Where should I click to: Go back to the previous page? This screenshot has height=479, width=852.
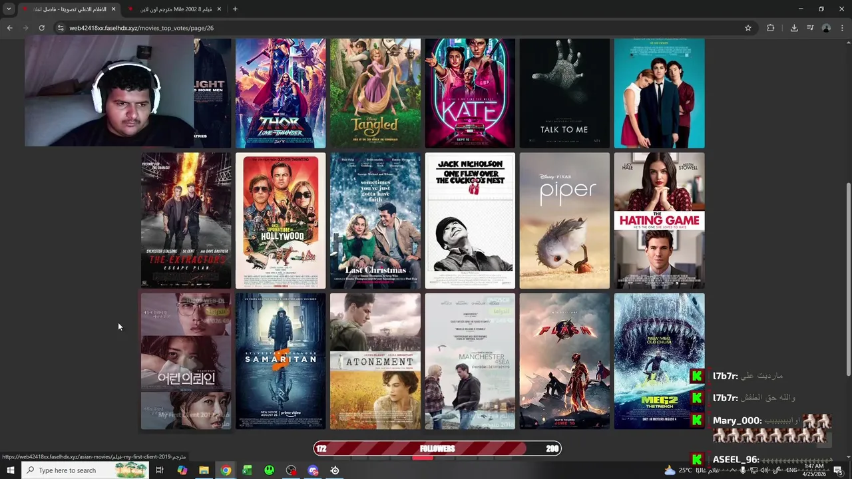[x=9, y=28]
